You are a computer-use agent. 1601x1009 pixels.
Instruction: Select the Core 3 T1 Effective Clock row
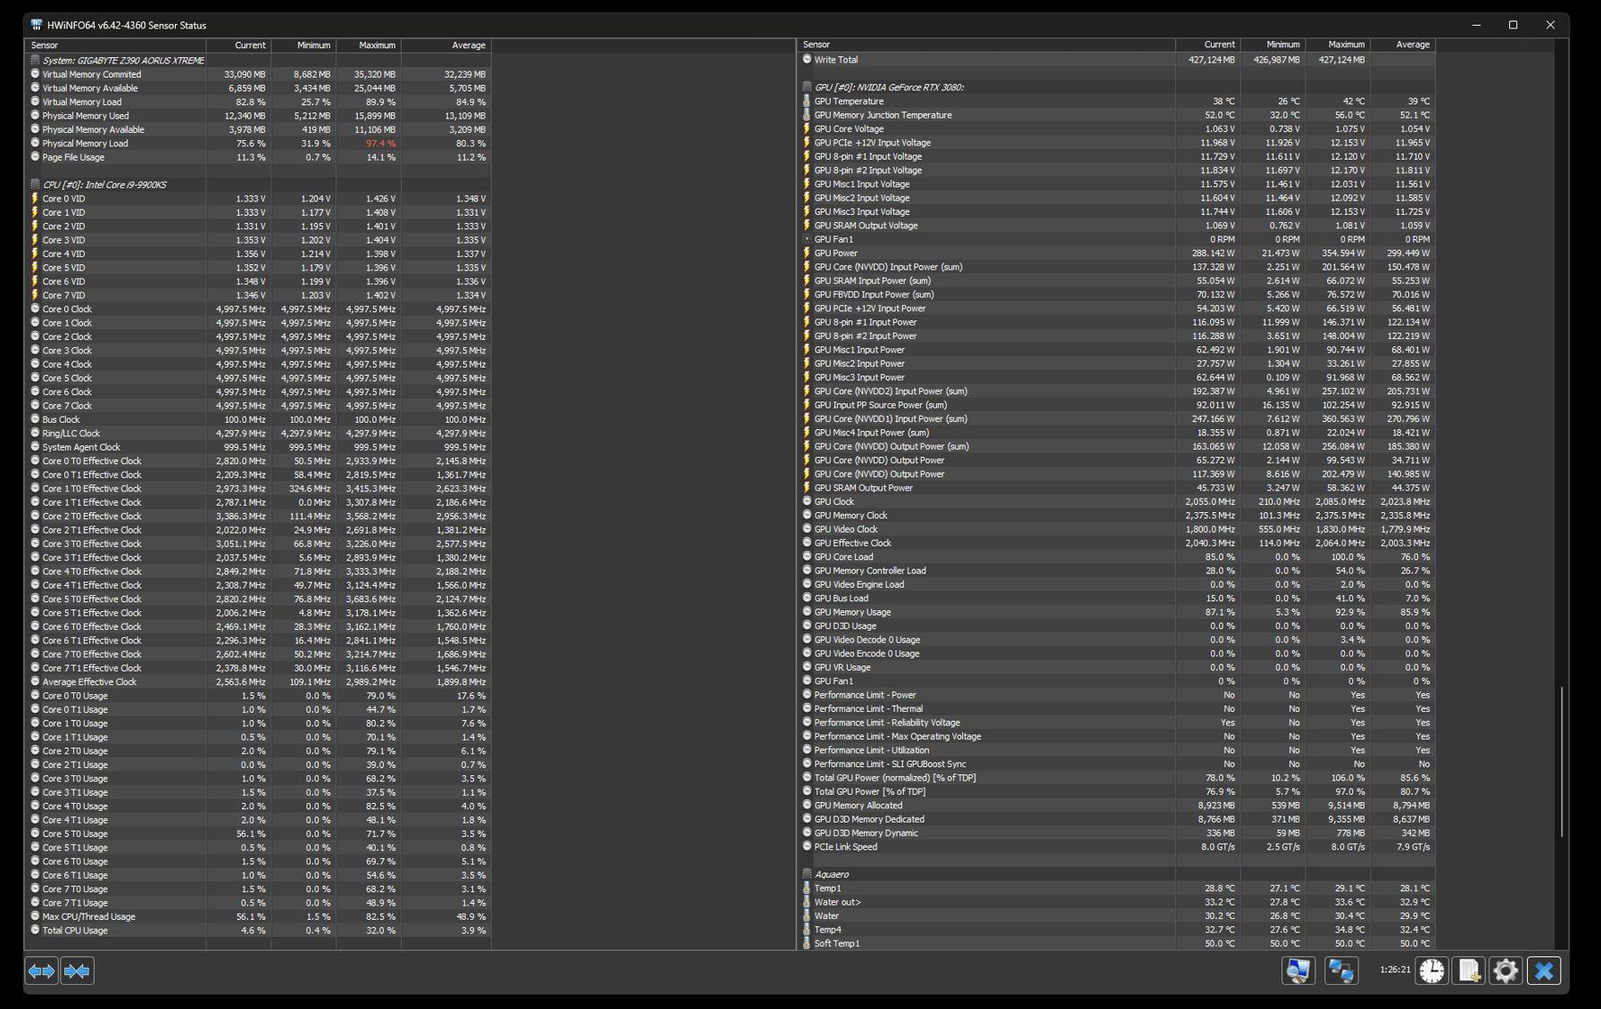coord(259,558)
